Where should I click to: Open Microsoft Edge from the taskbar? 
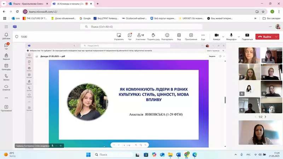[195, 154]
